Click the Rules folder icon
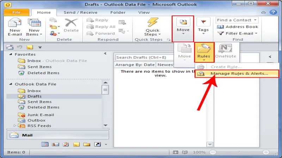The height and width of the screenshot is (158, 282). click(204, 48)
